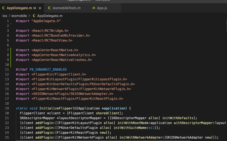This screenshot has width=227, height=141.
Task: Open the iesmobileTests.m tab
Action: (66, 8)
